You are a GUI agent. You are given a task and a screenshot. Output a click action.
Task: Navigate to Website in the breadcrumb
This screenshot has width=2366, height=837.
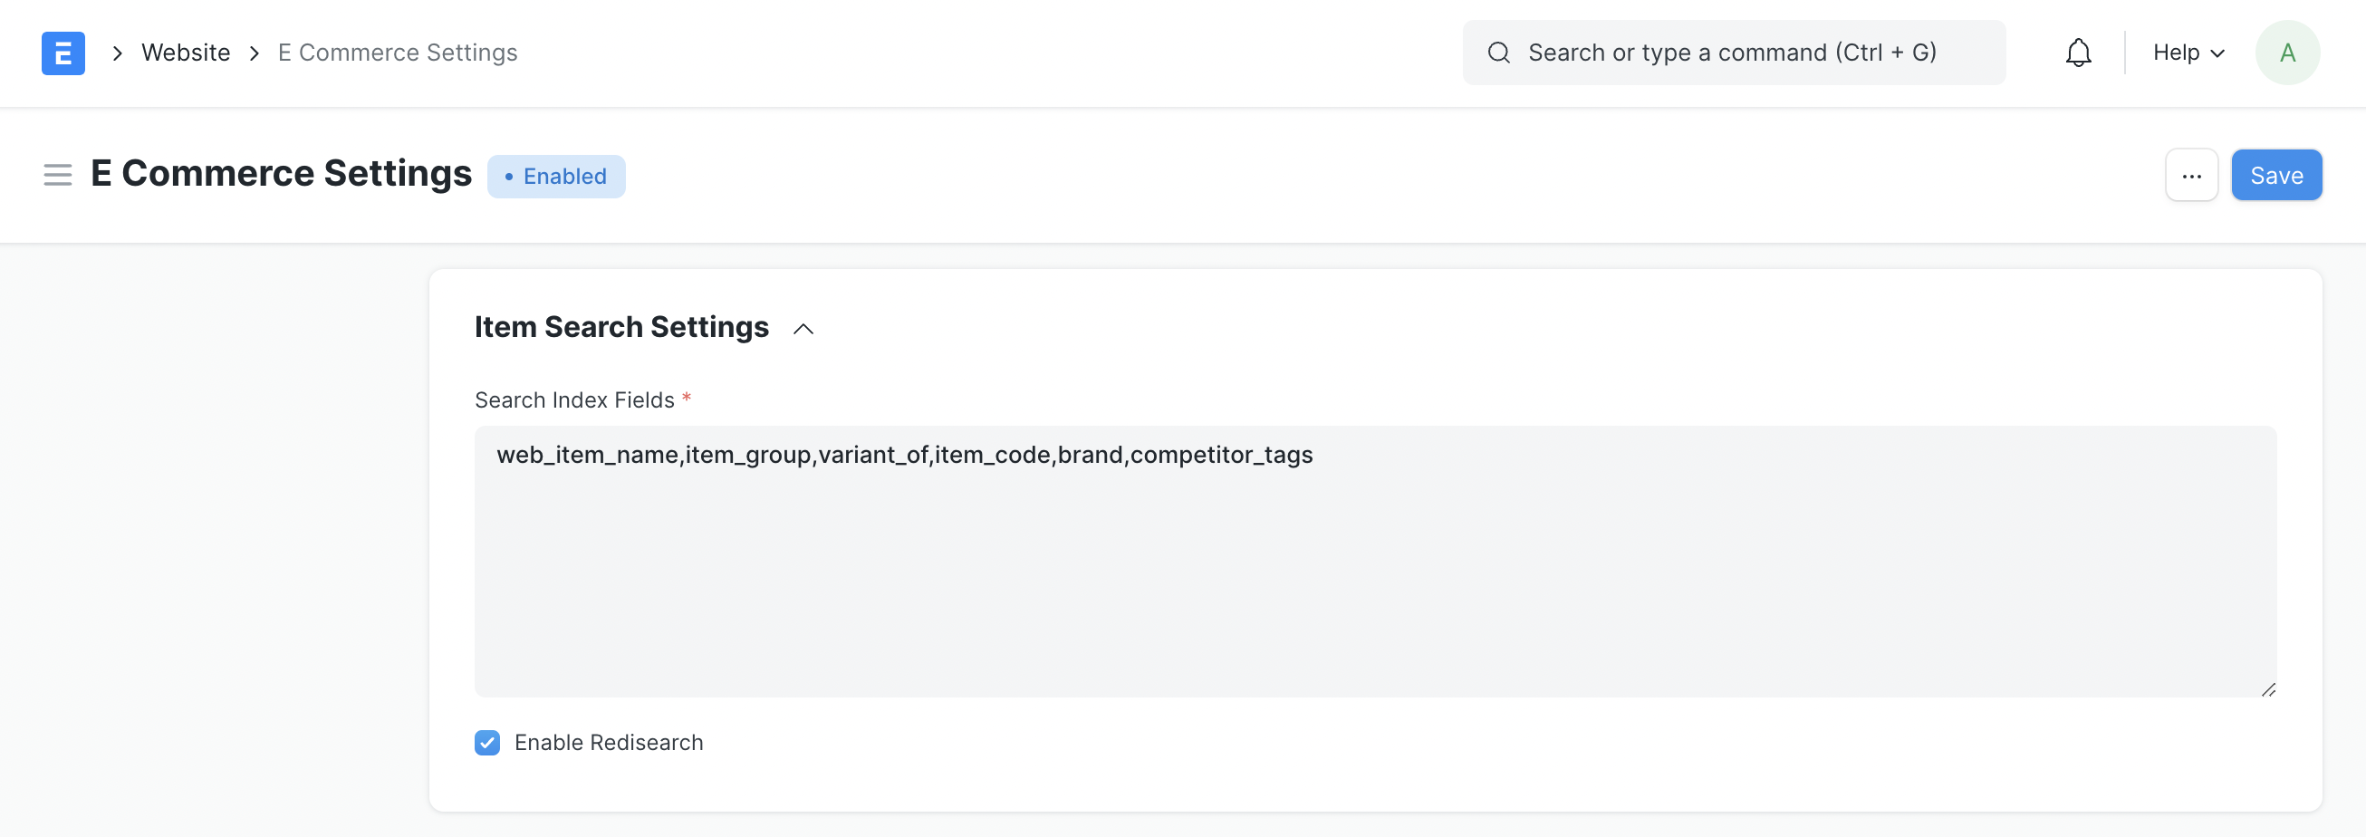(x=186, y=53)
